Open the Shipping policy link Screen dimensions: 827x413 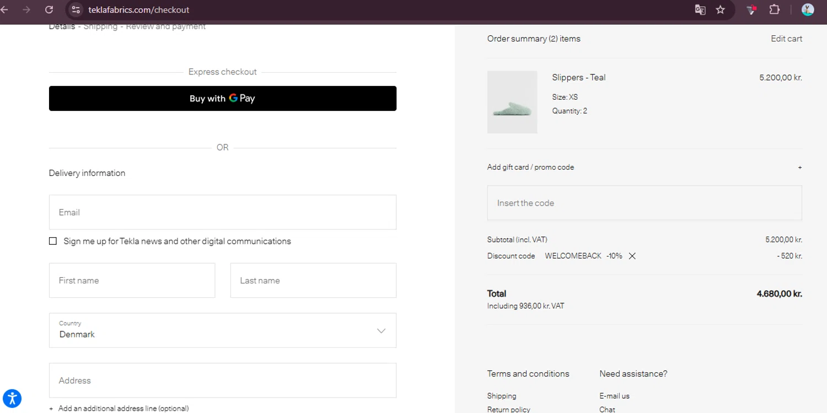(x=502, y=396)
